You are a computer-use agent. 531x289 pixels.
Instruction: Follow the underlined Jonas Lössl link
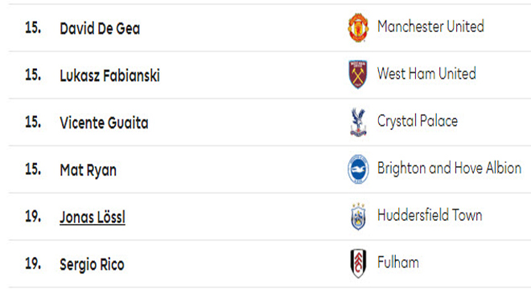point(93,218)
